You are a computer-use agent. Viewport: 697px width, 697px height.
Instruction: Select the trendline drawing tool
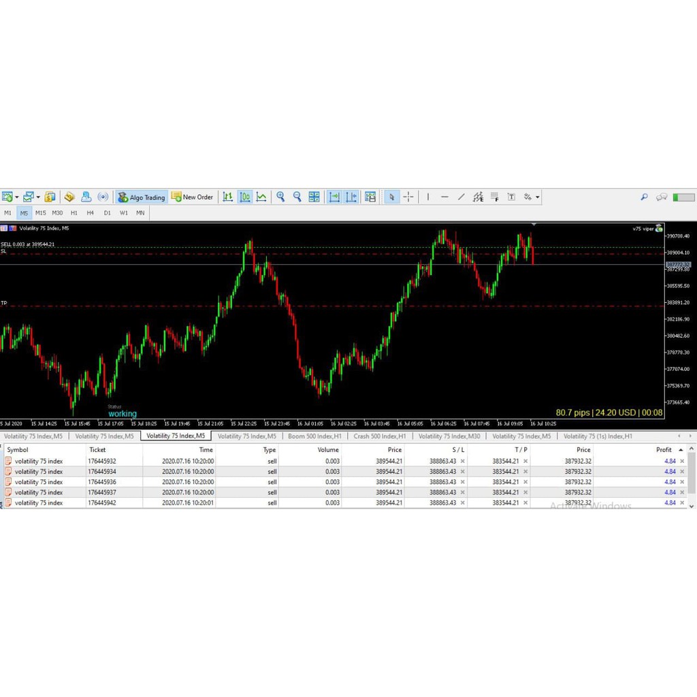click(461, 197)
